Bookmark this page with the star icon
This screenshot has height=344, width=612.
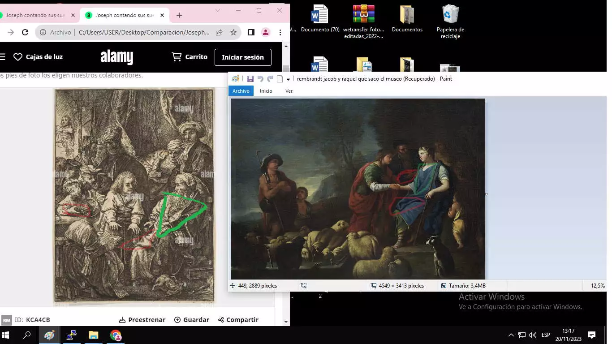[x=233, y=32]
